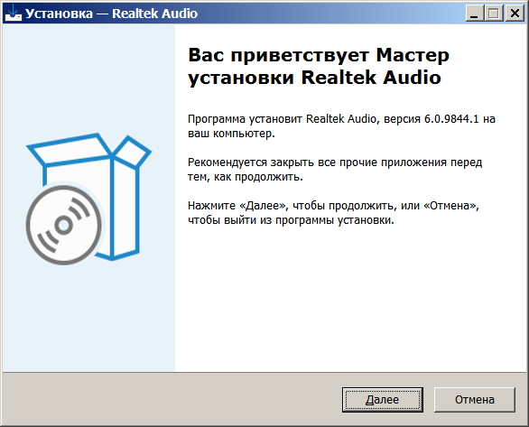
Task: Click the open top flap of the box graphic
Action: point(70,150)
